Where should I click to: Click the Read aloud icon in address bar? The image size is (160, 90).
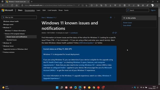[x=79, y=5]
